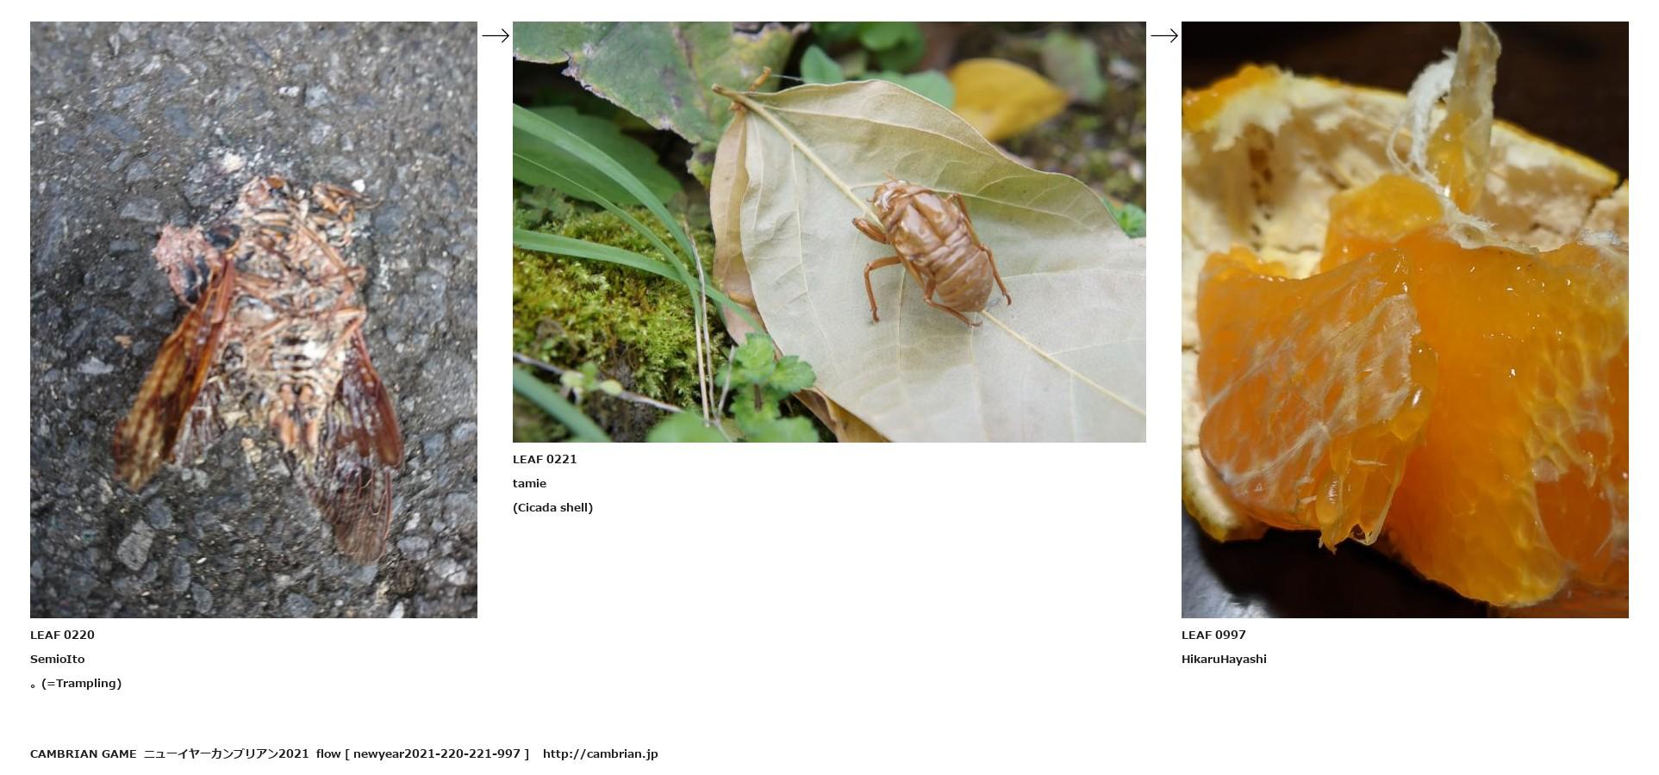Click author name HikaruHayashi
The image size is (1659, 775).
pyautogui.click(x=1224, y=659)
